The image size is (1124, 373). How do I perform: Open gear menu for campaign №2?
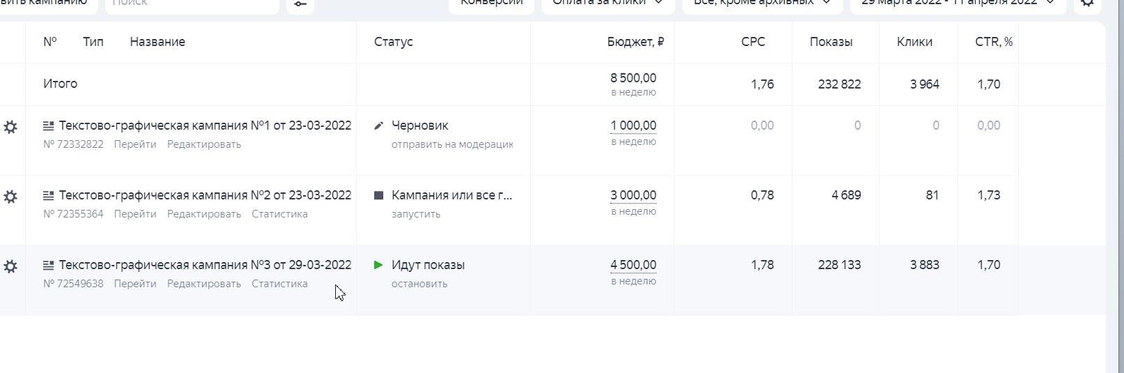[10, 197]
